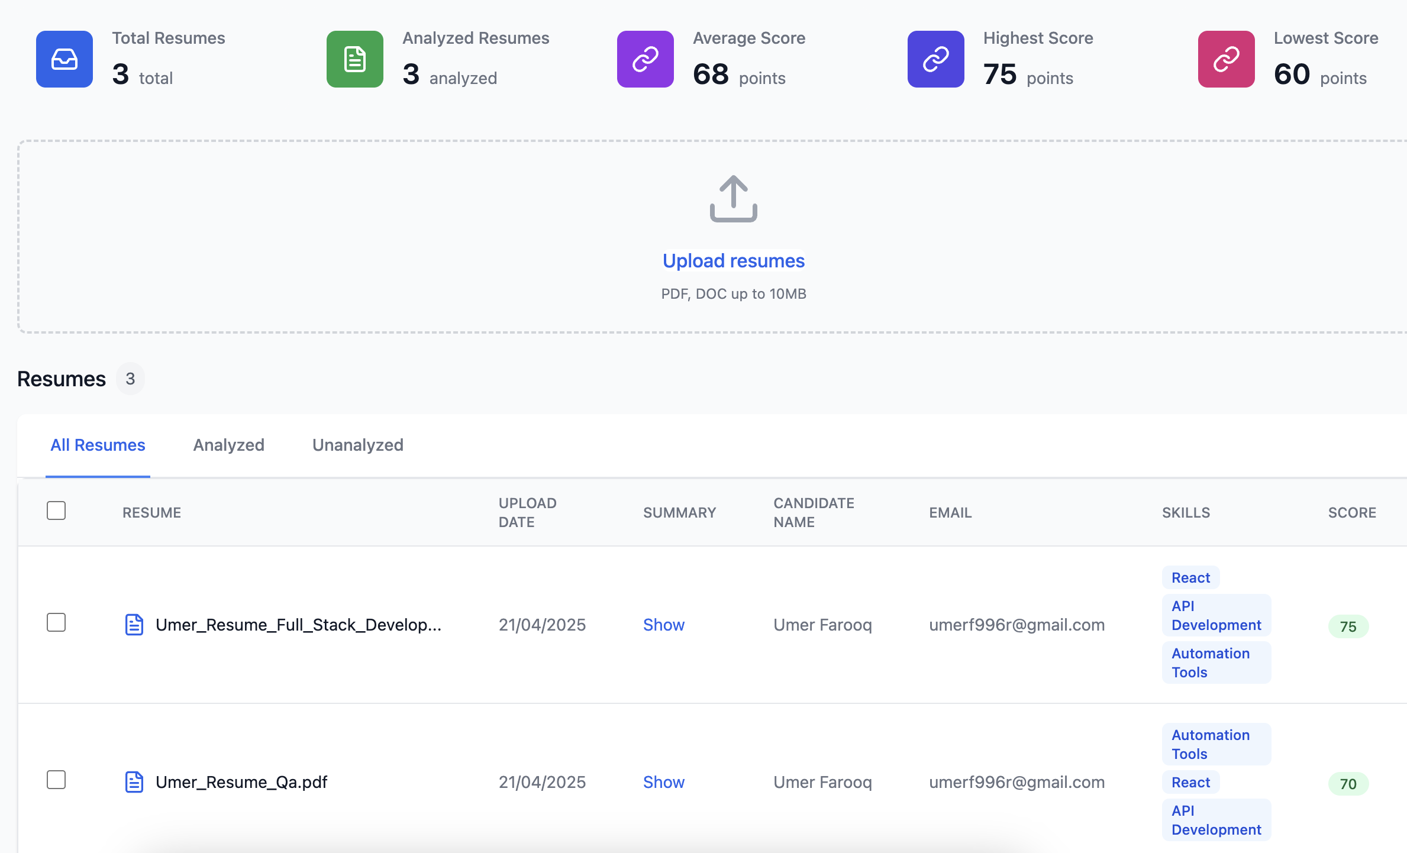Screen dimensions: 1407x853
Task: Click the Analyzed Resumes document icon
Action: [355, 59]
